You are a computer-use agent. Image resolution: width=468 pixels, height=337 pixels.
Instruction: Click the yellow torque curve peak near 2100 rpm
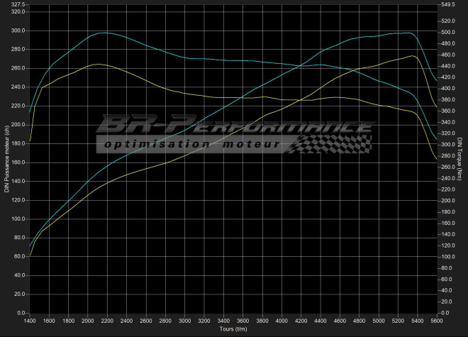pyautogui.click(x=98, y=65)
